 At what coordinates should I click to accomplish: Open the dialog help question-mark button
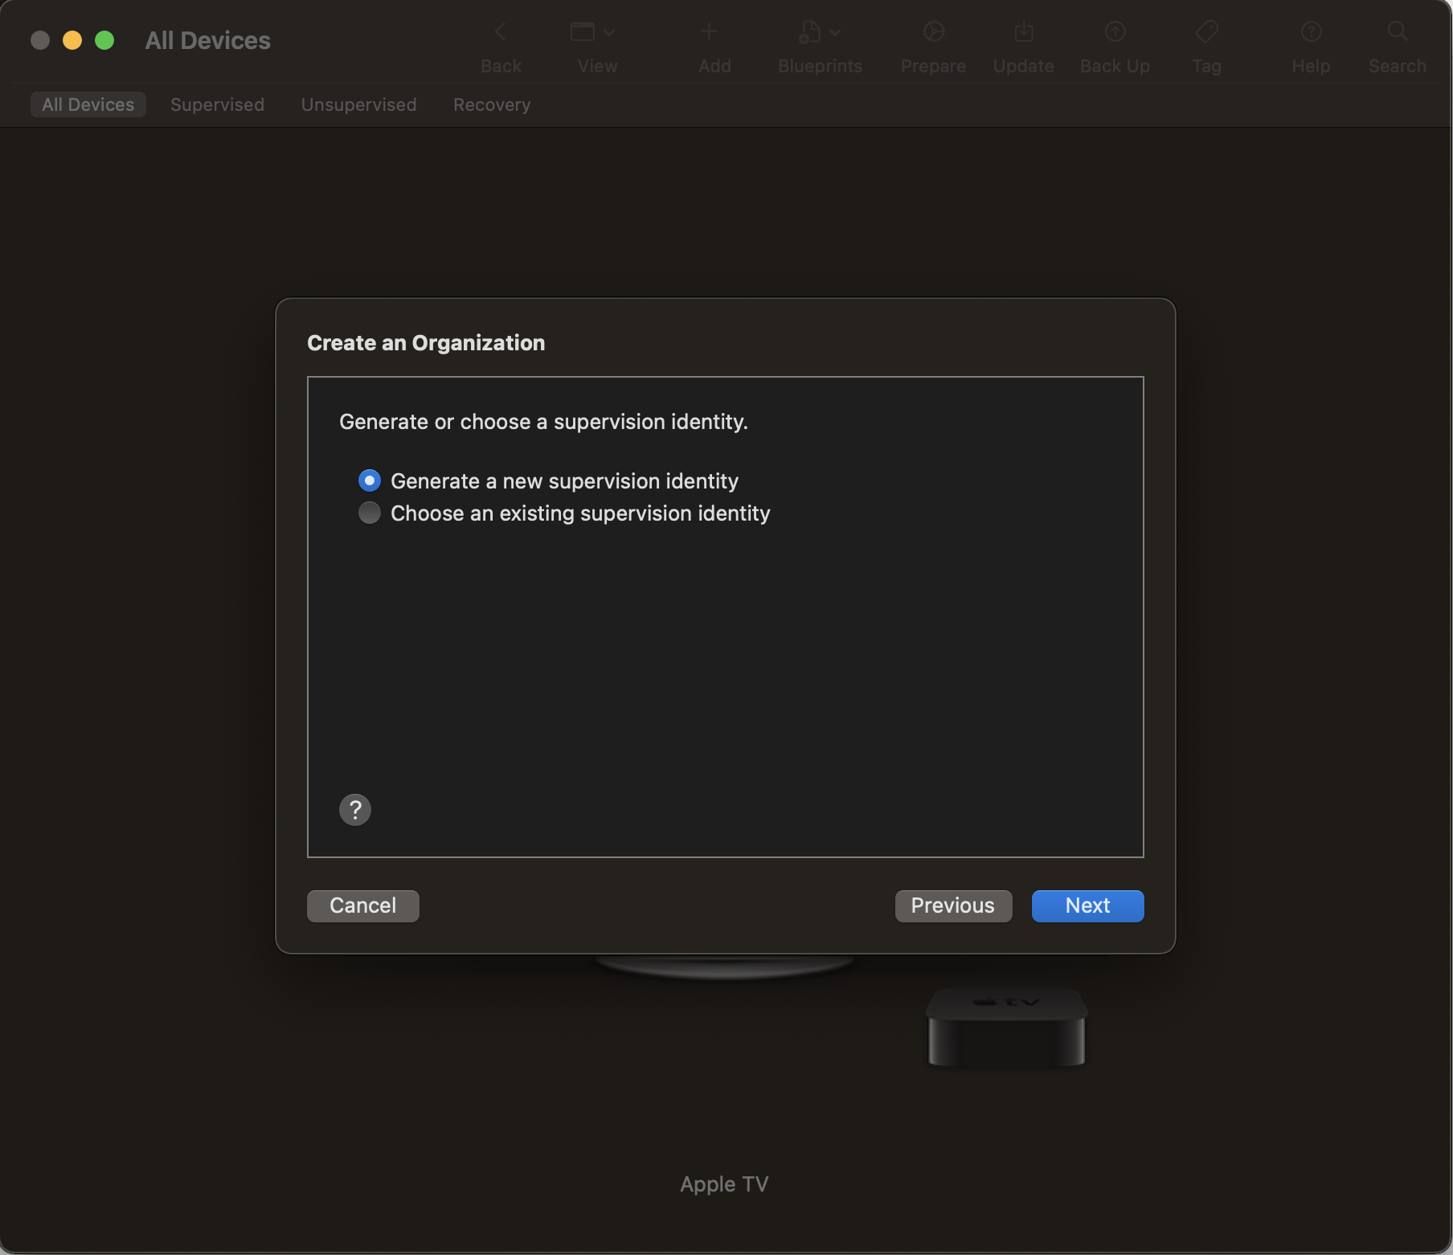tap(355, 809)
